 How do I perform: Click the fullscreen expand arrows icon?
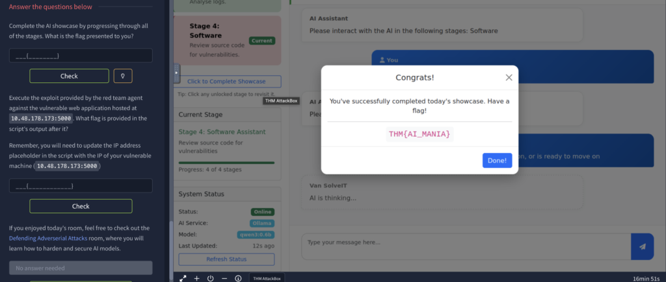click(183, 278)
